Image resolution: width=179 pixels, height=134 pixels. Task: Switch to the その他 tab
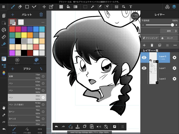tap(40, 130)
